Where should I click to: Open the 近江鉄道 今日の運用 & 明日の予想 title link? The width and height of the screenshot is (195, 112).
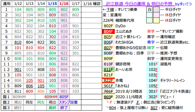[x=139, y=4]
